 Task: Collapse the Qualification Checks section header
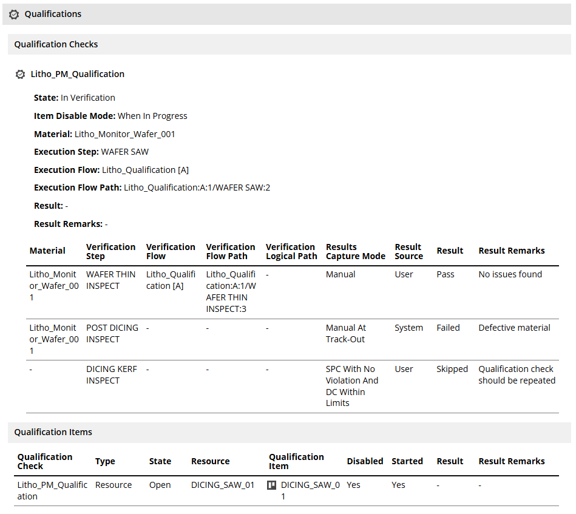tap(56, 44)
